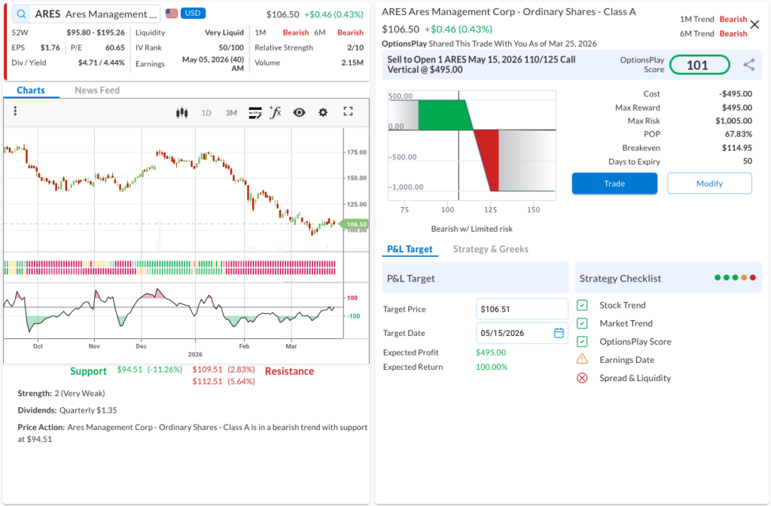This screenshot has height=506, width=771.
Task: Switch to the News Feed tab
Action: [97, 90]
